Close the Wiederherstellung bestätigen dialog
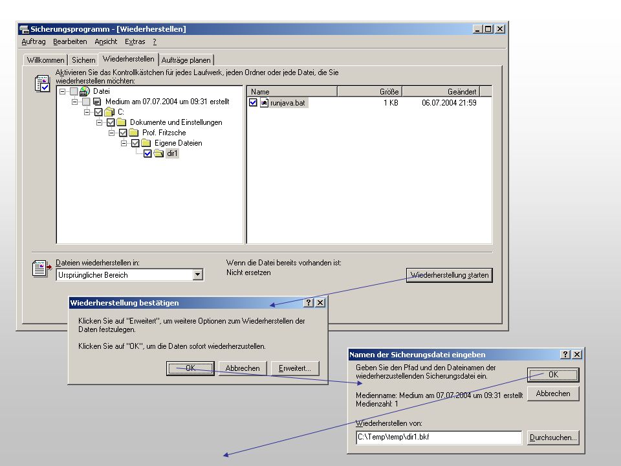621x466 pixels. click(x=320, y=302)
